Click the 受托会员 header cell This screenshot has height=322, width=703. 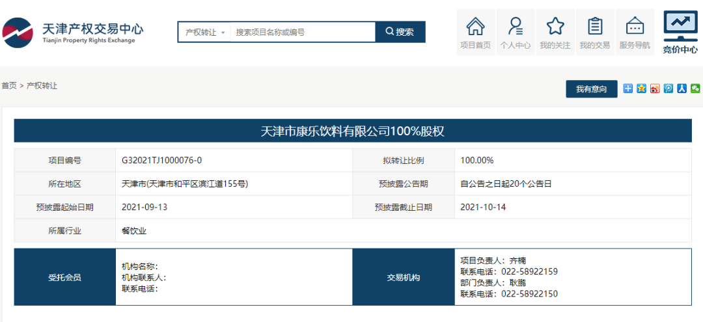(65, 277)
